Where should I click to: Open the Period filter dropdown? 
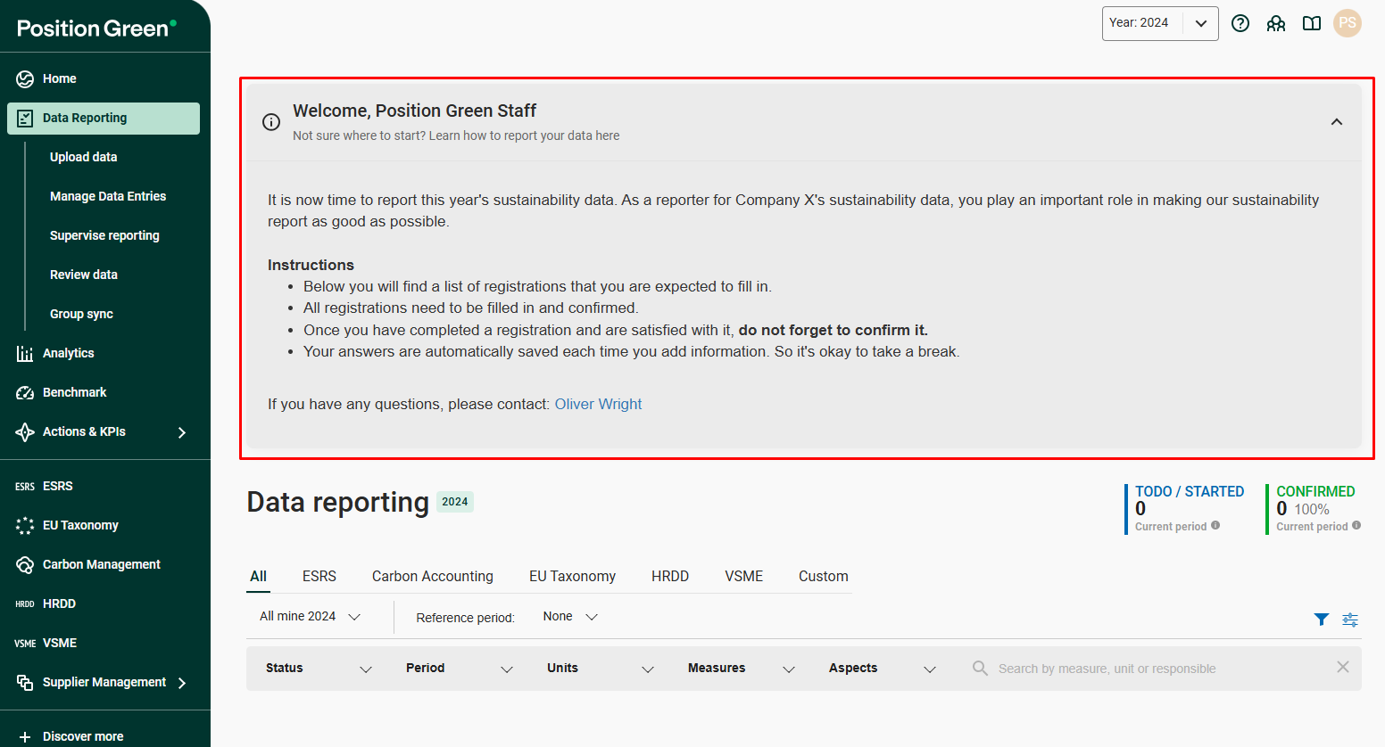pos(460,668)
